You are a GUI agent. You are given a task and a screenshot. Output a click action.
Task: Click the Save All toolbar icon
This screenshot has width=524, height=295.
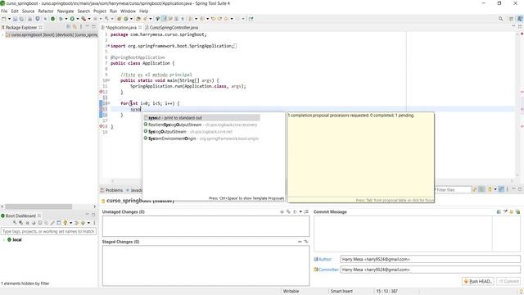tap(21, 19)
